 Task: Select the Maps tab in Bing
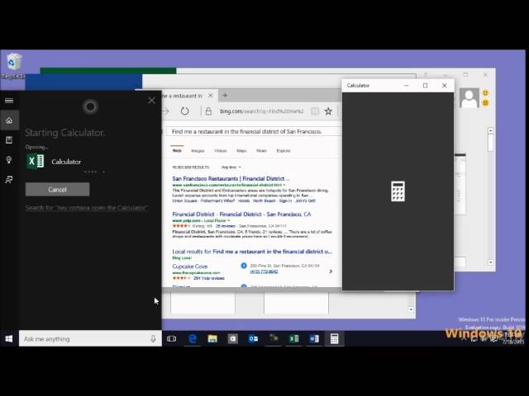click(241, 150)
